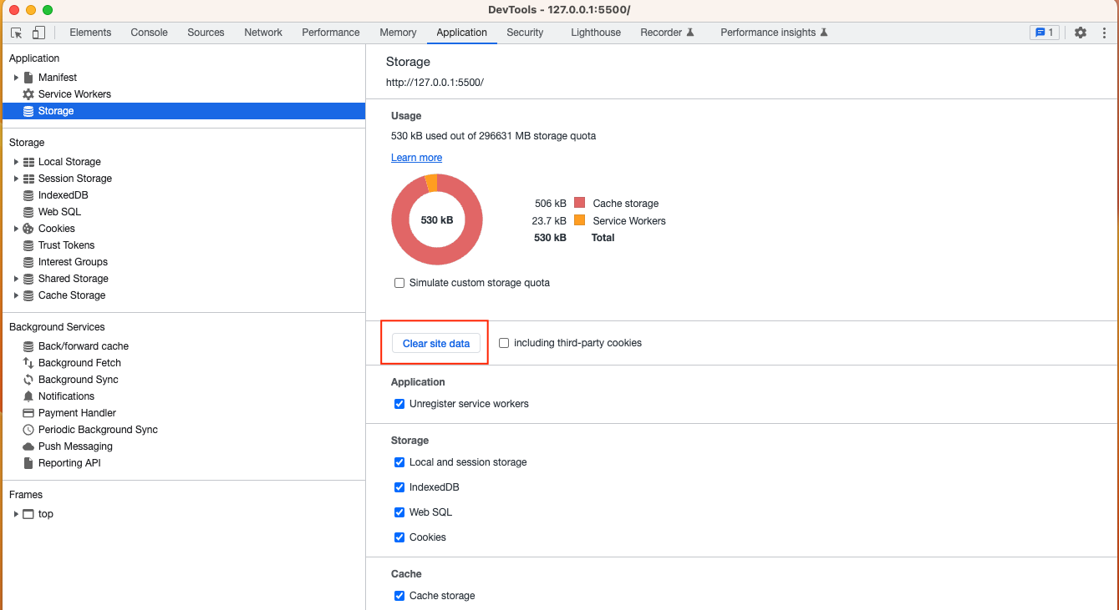This screenshot has height=610, width=1119.
Task: Uncheck the Cache storage checkbox
Action: [399, 596]
